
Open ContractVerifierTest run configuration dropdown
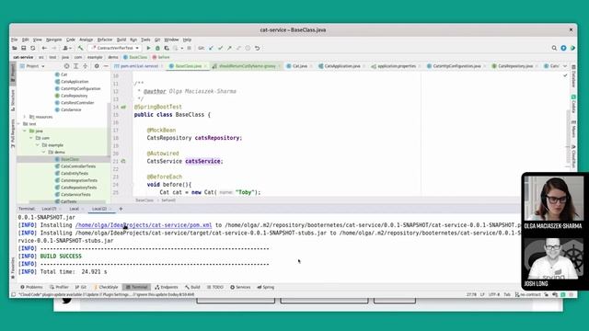115,48
